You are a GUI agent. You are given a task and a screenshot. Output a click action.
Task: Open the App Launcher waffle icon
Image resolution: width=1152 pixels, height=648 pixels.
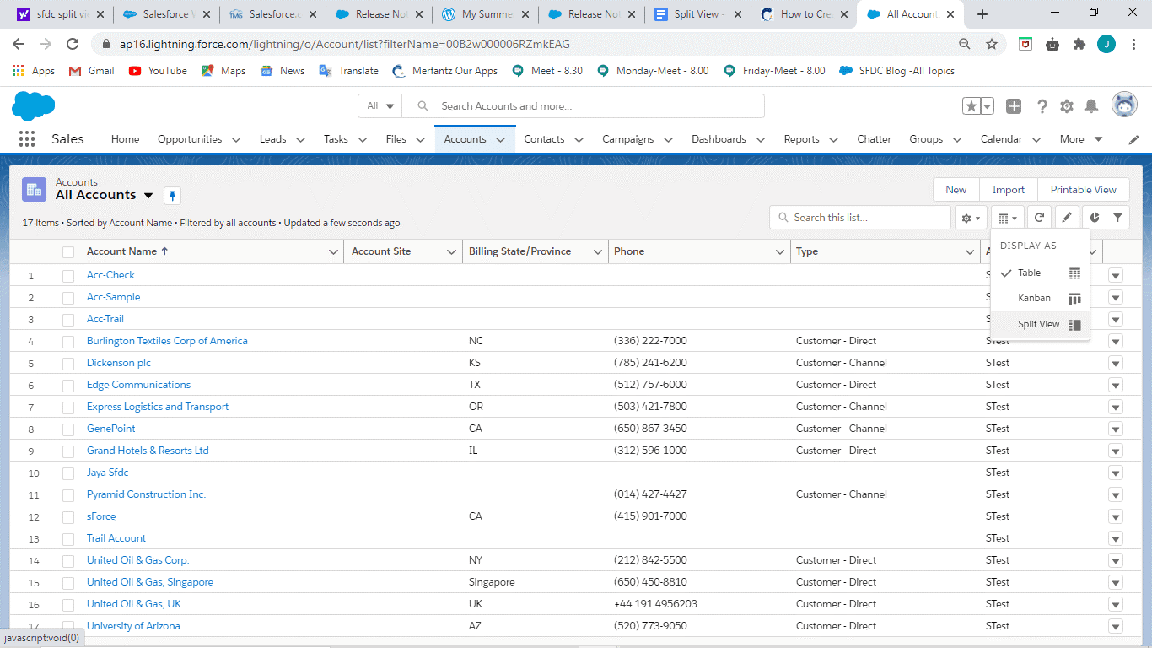point(26,138)
